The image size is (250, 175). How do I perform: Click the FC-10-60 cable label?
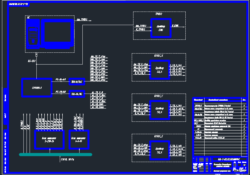[x=61, y=92]
